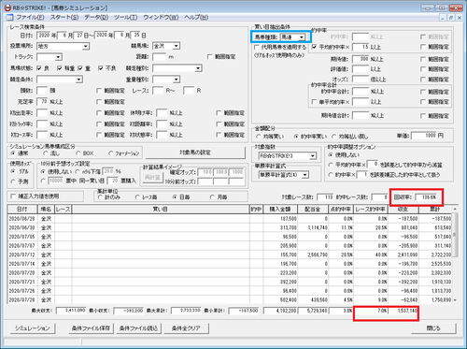Screen dimensions: 467x349
Task: Click the 完走率 input field
Action: click(42, 102)
